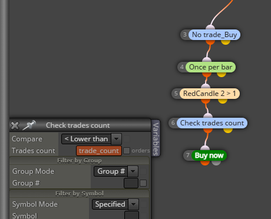This screenshot has height=219, width=271.
Task: Click orange output connector of 'No trade_Buy'
Action: coord(210,42)
